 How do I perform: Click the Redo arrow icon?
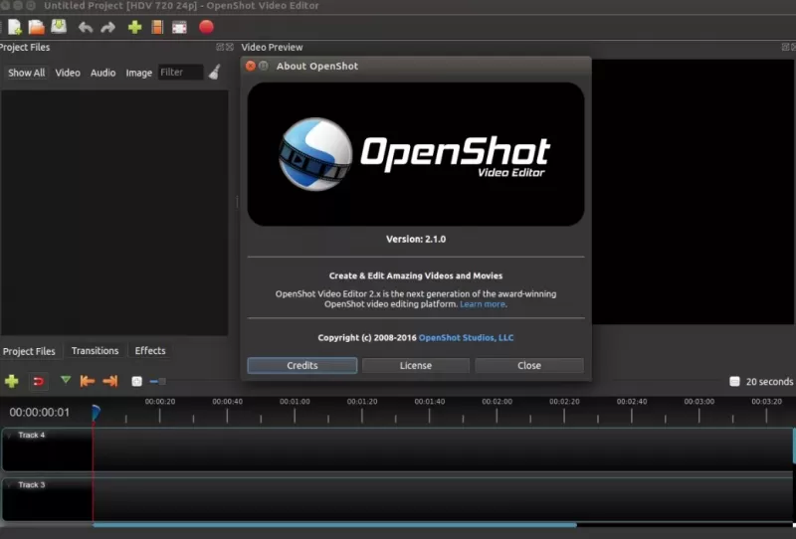108,27
